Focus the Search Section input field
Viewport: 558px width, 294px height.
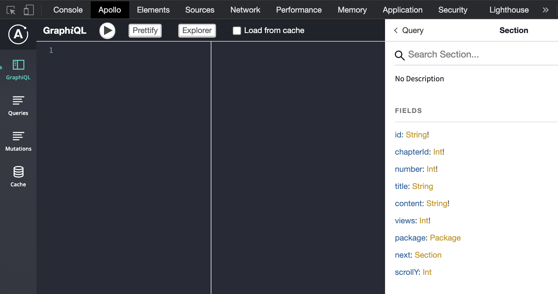point(482,55)
